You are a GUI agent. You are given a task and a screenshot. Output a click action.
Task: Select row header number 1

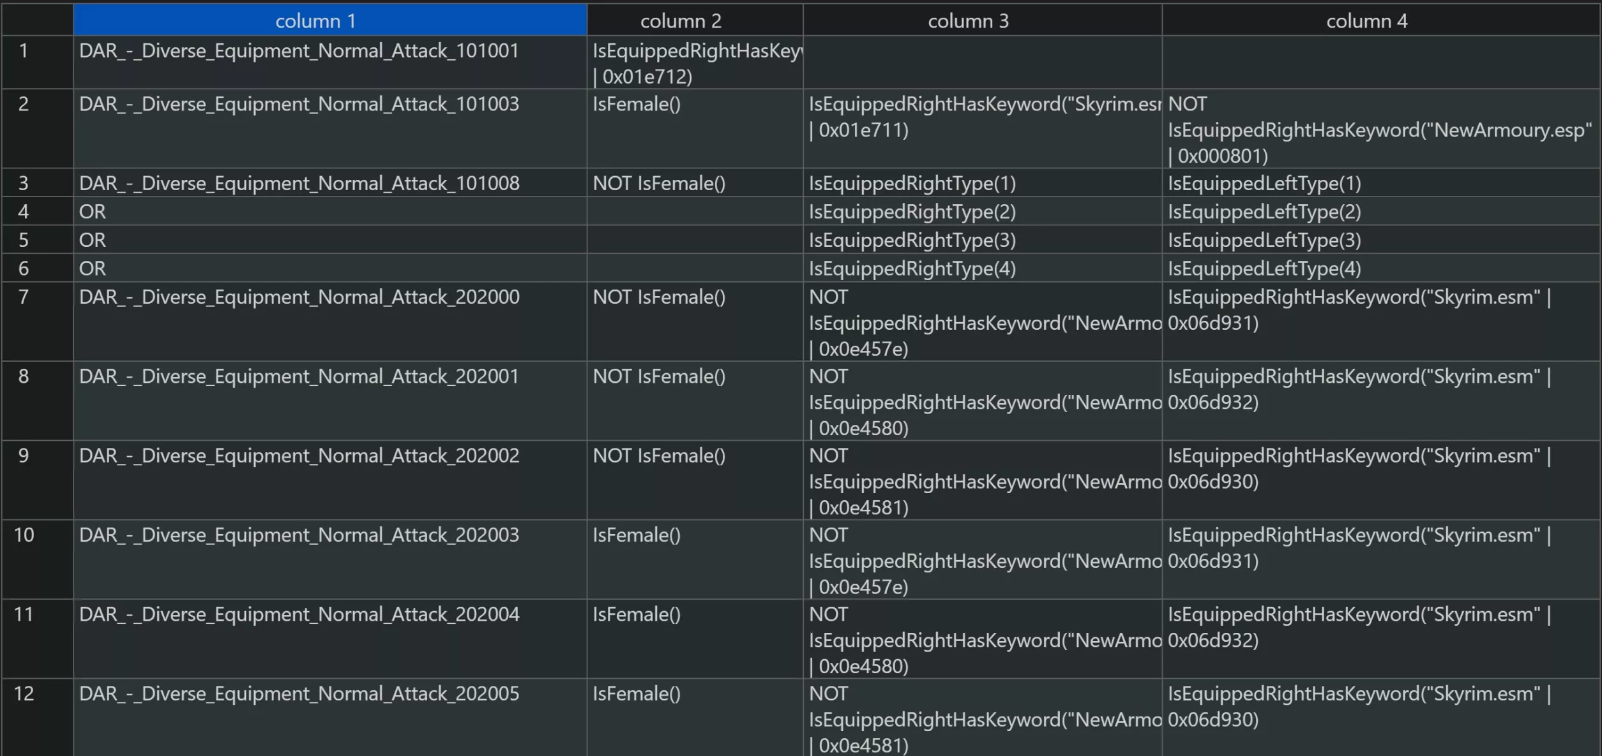[37, 63]
